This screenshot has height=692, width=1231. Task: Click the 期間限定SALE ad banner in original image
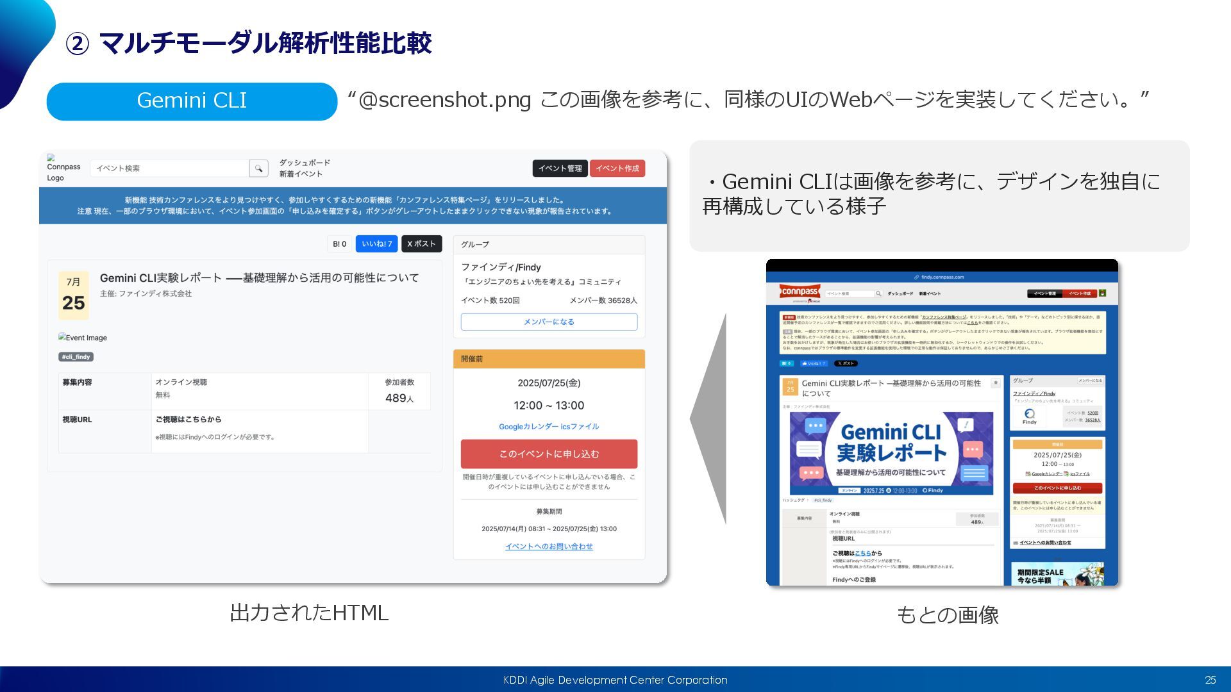point(1057,574)
